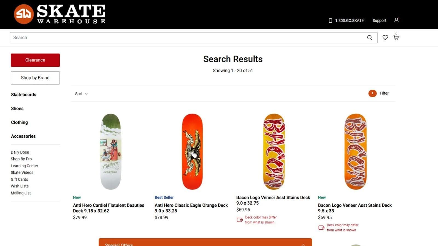The image size is (438, 246).
Task: Click the Clearance button
Action: coord(35,60)
